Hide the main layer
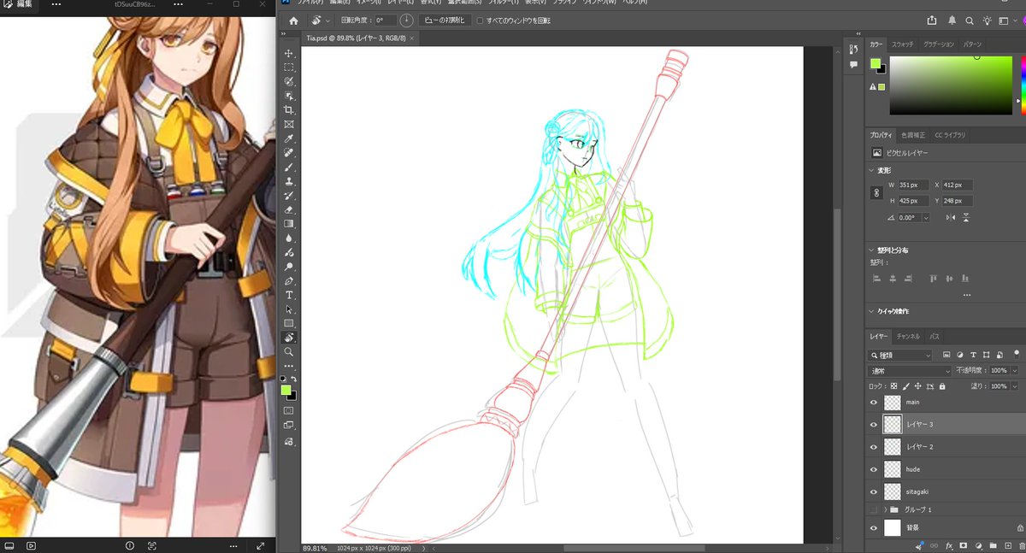 874,402
